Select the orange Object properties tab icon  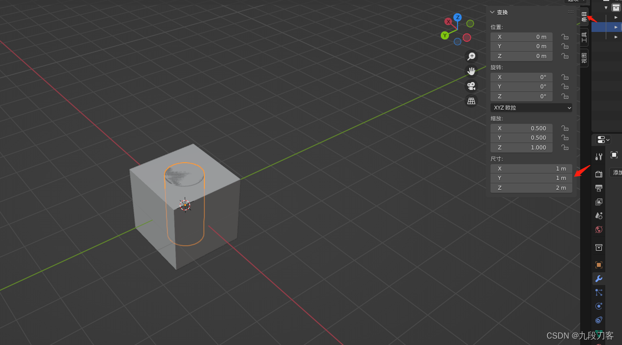599,265
